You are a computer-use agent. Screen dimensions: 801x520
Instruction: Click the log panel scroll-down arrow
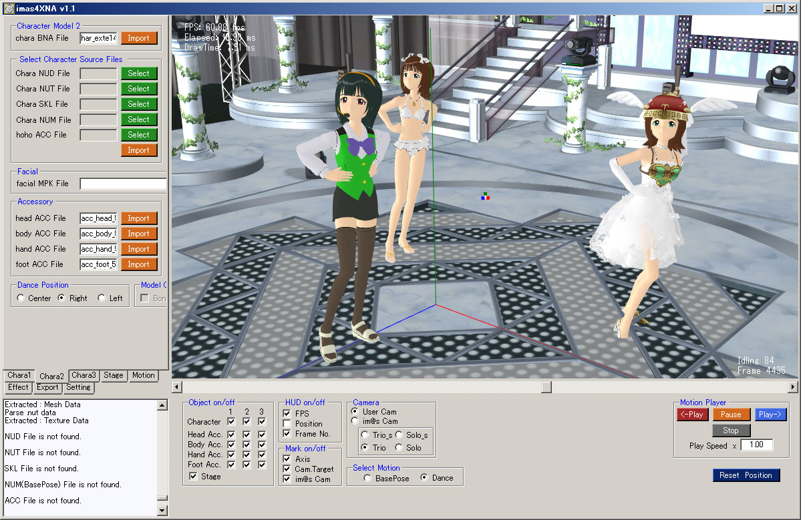pos(162,510)
